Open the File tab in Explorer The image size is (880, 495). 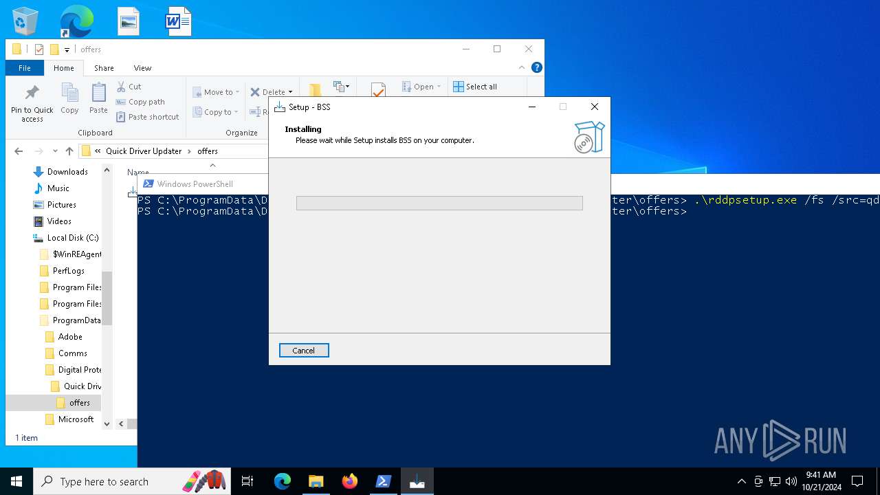click(25, 68)
